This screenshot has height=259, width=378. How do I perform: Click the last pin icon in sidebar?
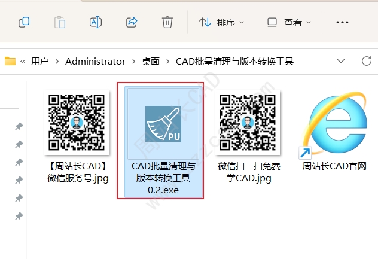(19, 216)
